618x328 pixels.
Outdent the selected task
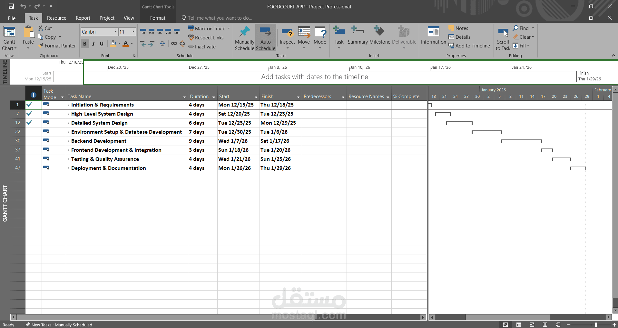pos(143,44)
